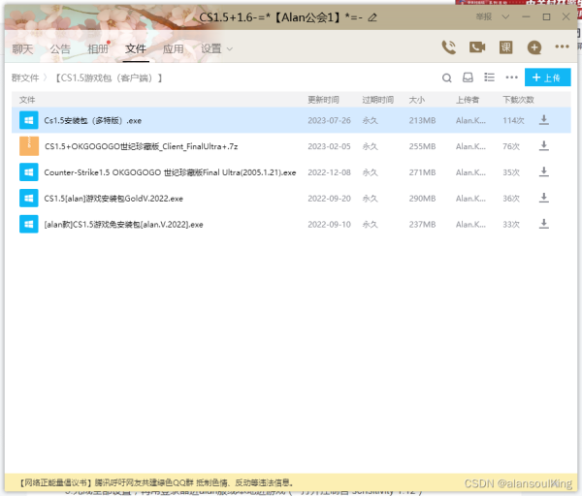This screenshot has width=582, height=496.
Task: Click the 213MB size cell
Action: pyautogui.click(x=422, y=120)
